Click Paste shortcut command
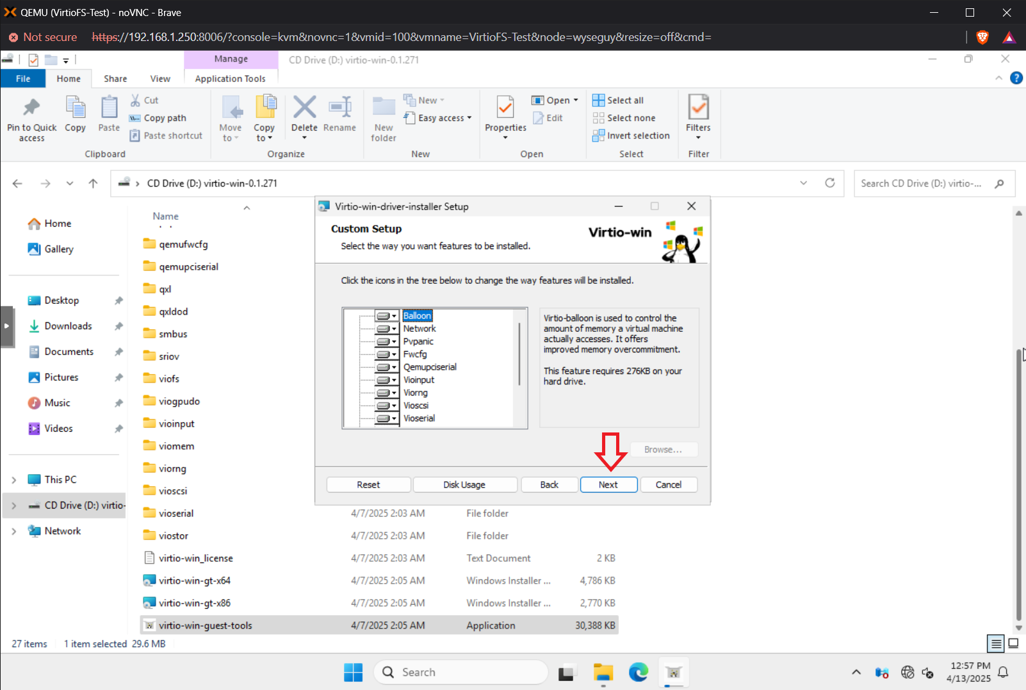The width and height of the screenshot is (1026, 690). pos(167,136)
